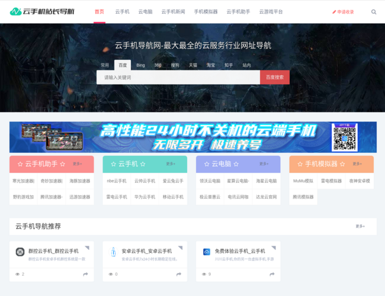Select the 360 search tab
The width and height of the screenshot is (385, 296).
coord(158,65)
